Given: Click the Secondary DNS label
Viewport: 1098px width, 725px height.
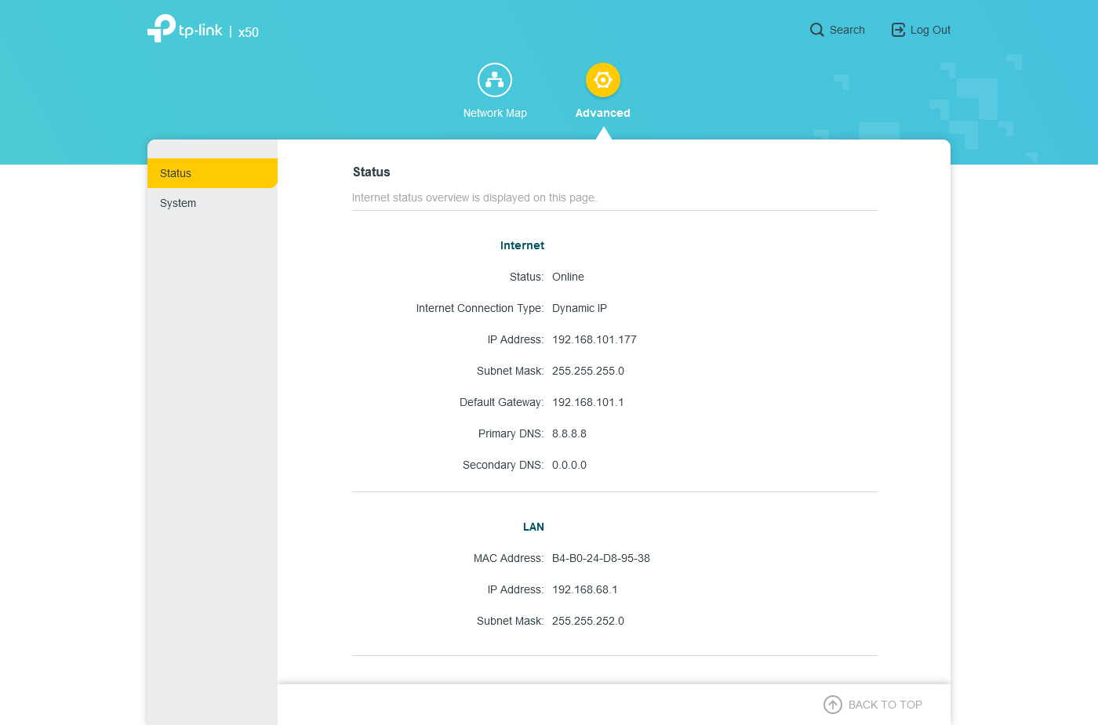Looking at the screenshot, I should 504,465.
